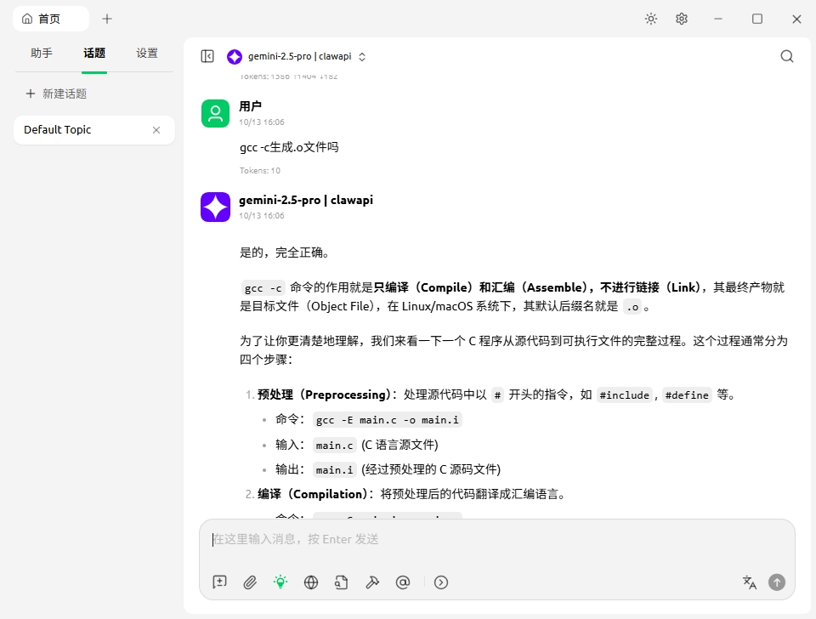Select the Default Topic entry

tap(93, 129)
